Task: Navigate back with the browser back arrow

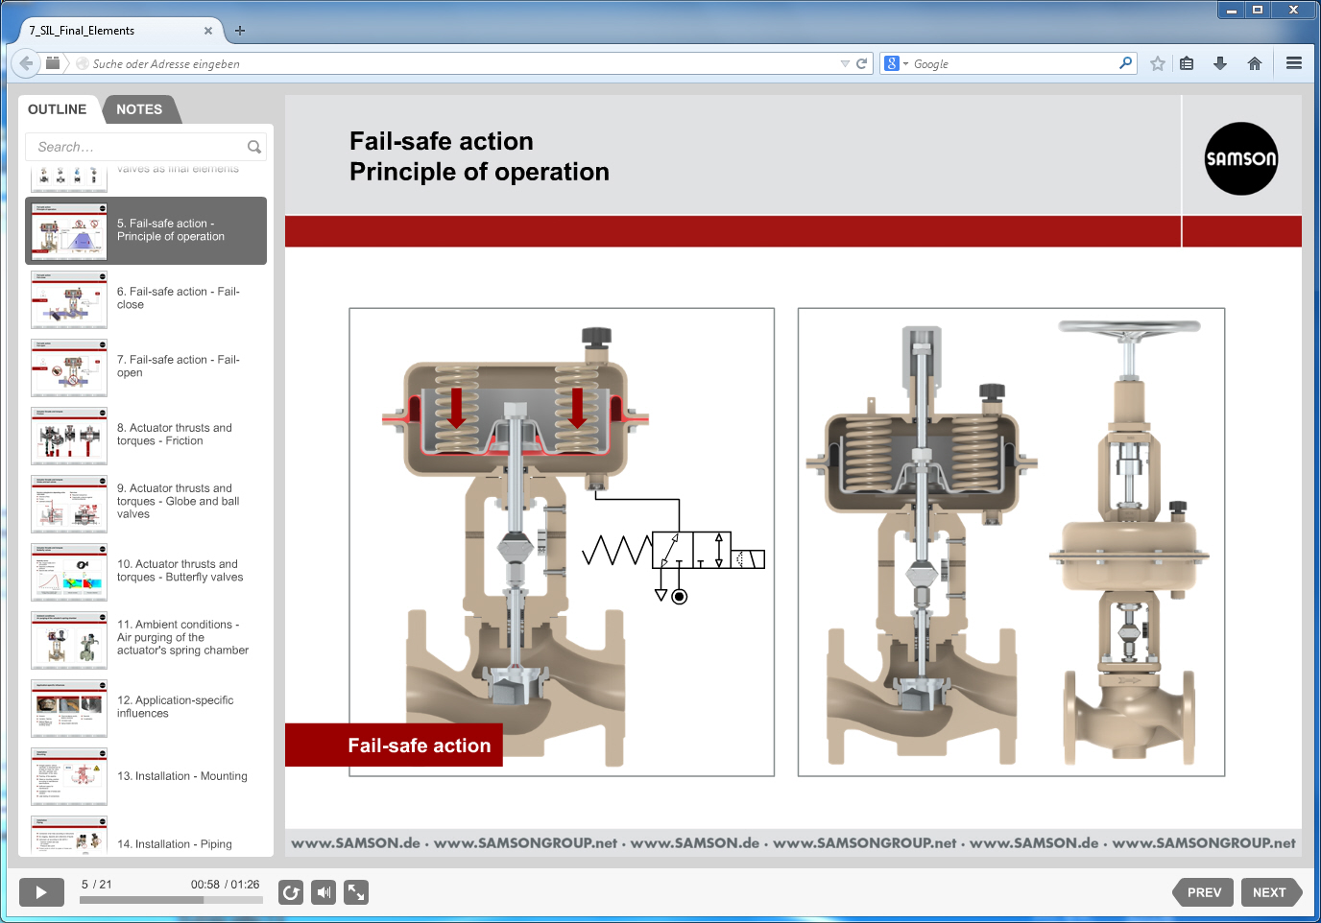Action: click(25, 63)
